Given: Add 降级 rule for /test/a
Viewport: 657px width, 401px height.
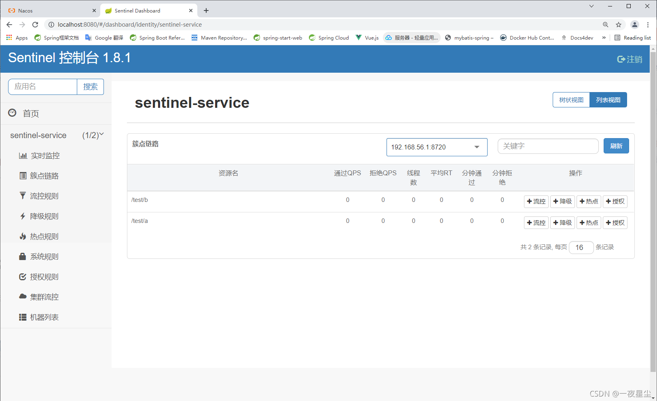Looking at the screenshot, I should tap(562, 223).
